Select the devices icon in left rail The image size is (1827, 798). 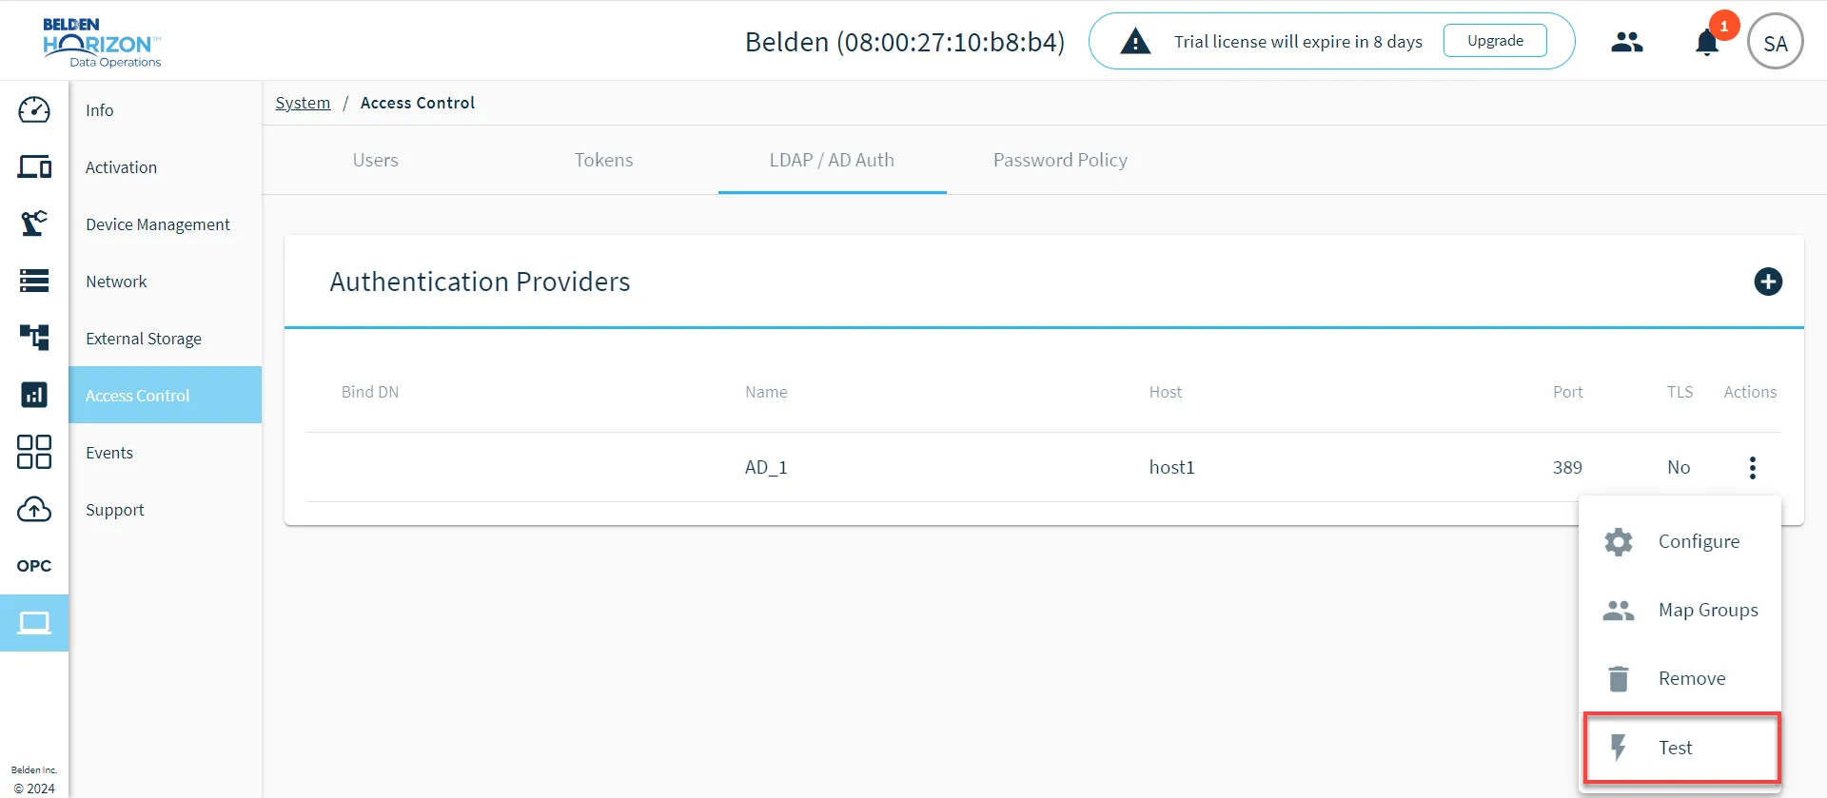pyautogui.click(x=34, y=166)
